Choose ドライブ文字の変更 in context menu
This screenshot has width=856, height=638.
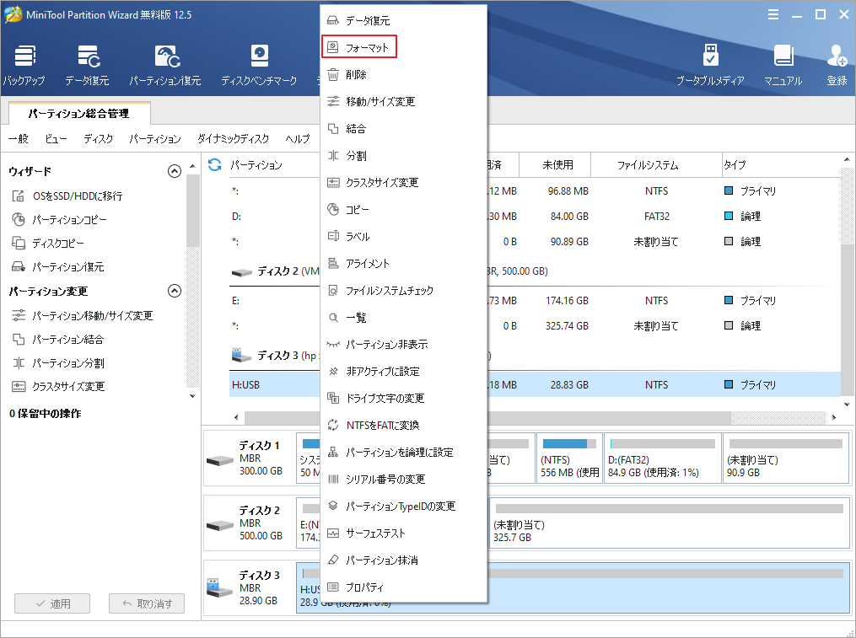point(403,399)
